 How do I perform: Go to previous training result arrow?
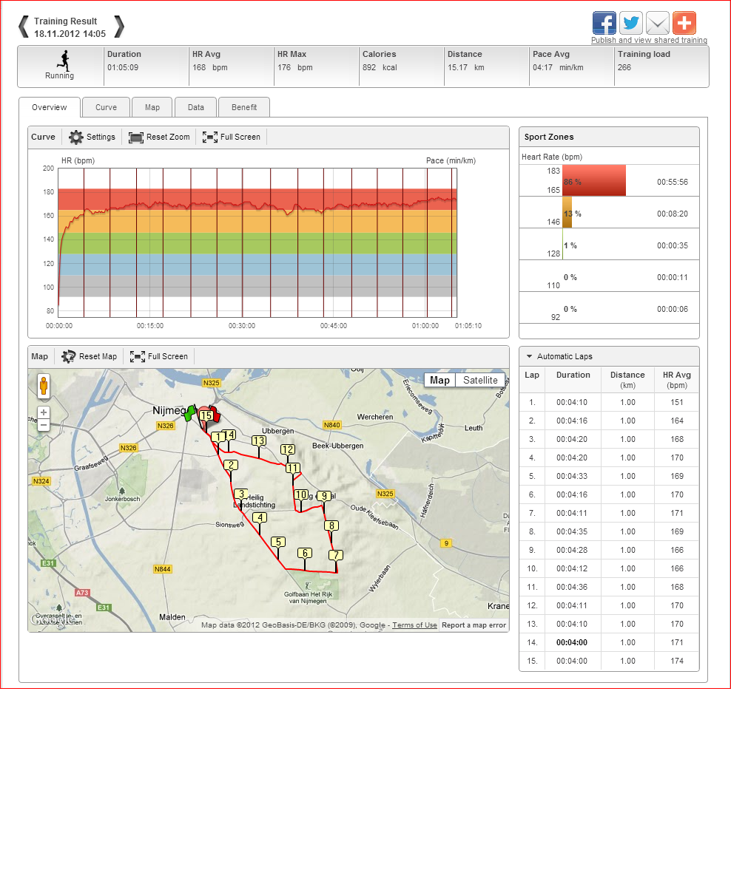click(24, 27)
